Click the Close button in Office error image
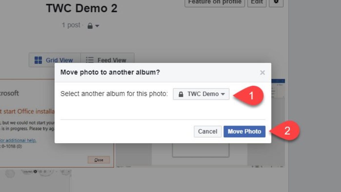 pyautogui.click(x=99, y=160)
